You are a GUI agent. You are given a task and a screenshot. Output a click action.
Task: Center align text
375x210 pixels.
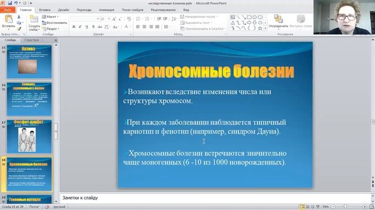pos(145,27)
